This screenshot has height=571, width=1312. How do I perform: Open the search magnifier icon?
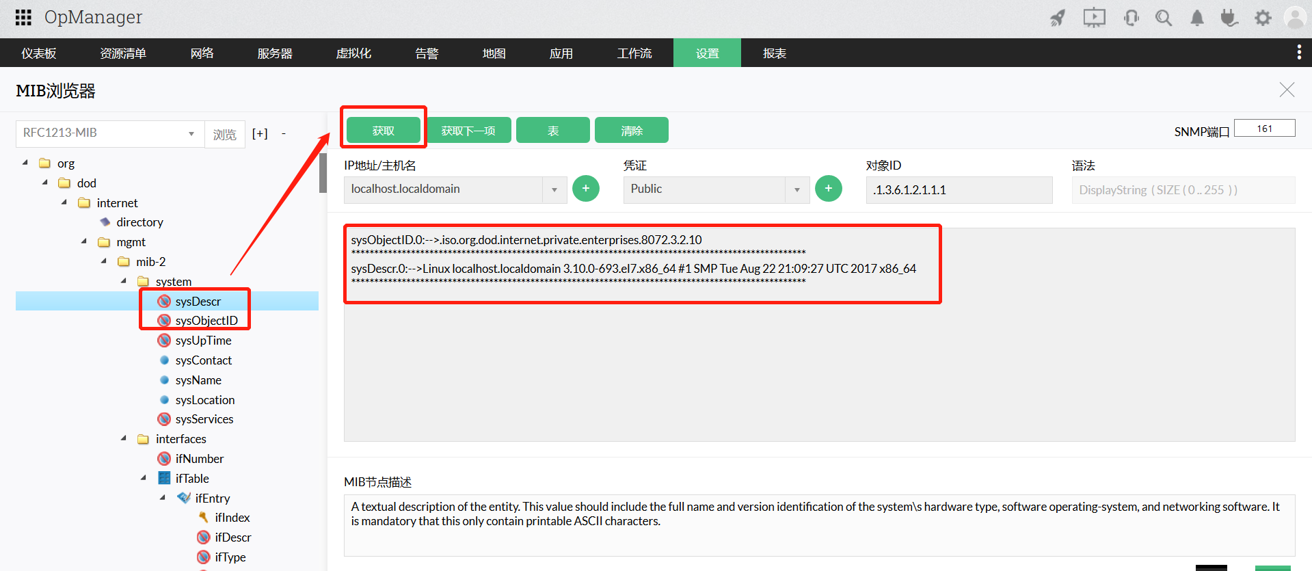point(1164,18)
